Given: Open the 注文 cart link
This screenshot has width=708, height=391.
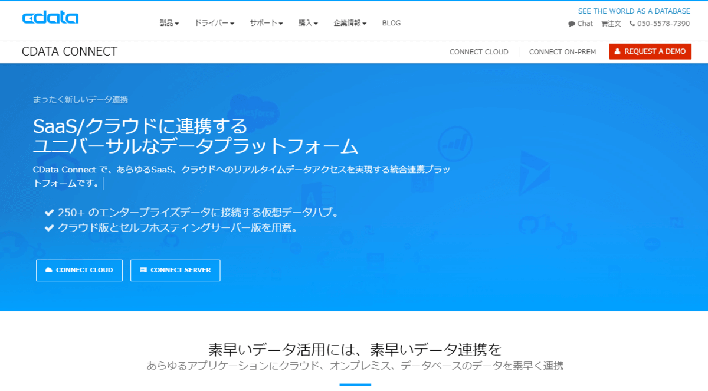Looking at the screenshot, I should [x=611, y=24].
